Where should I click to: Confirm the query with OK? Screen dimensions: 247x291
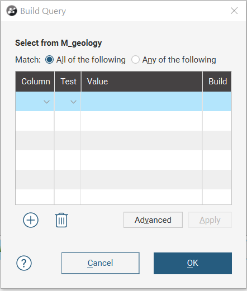click(x=193, y=263)
